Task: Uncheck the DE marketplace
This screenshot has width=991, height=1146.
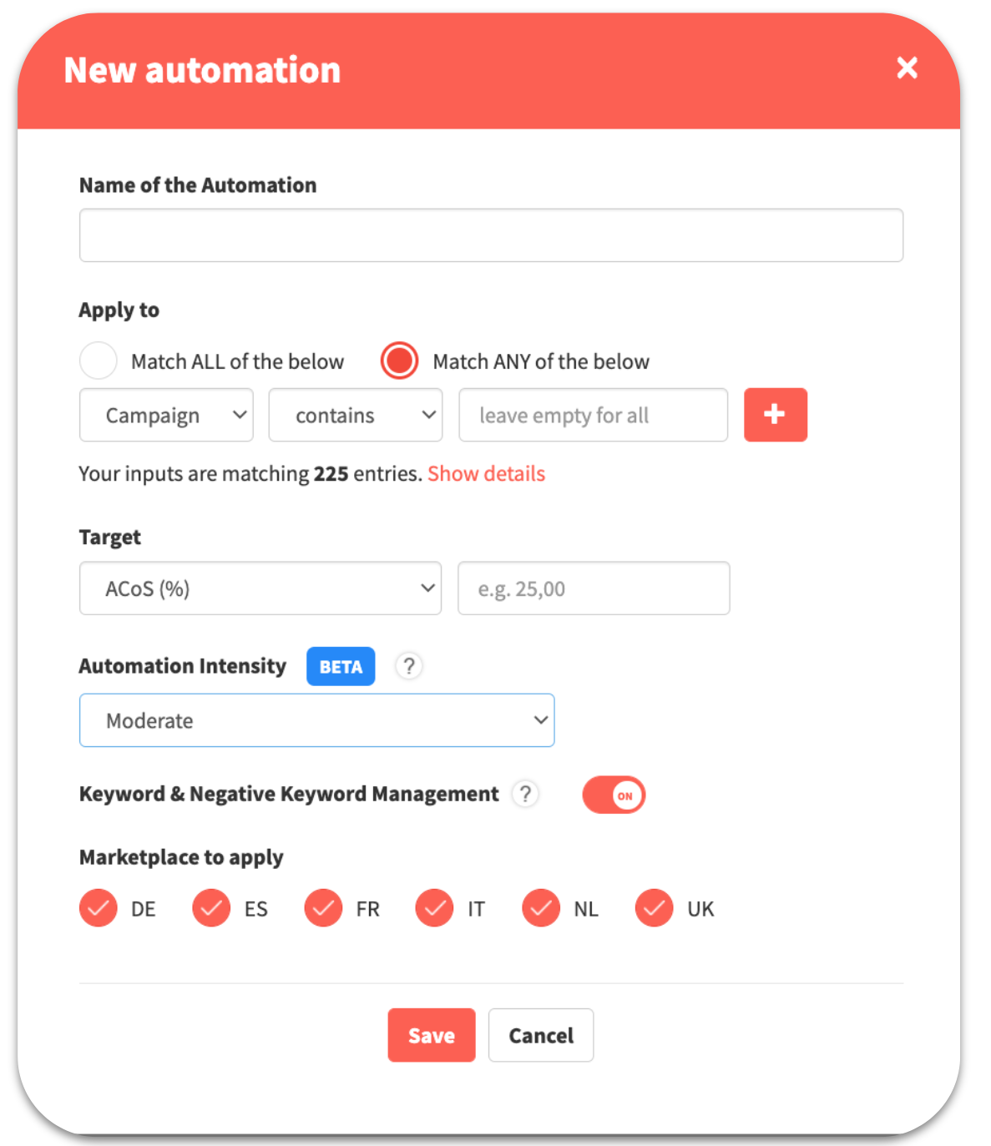Action: point(99,908)
